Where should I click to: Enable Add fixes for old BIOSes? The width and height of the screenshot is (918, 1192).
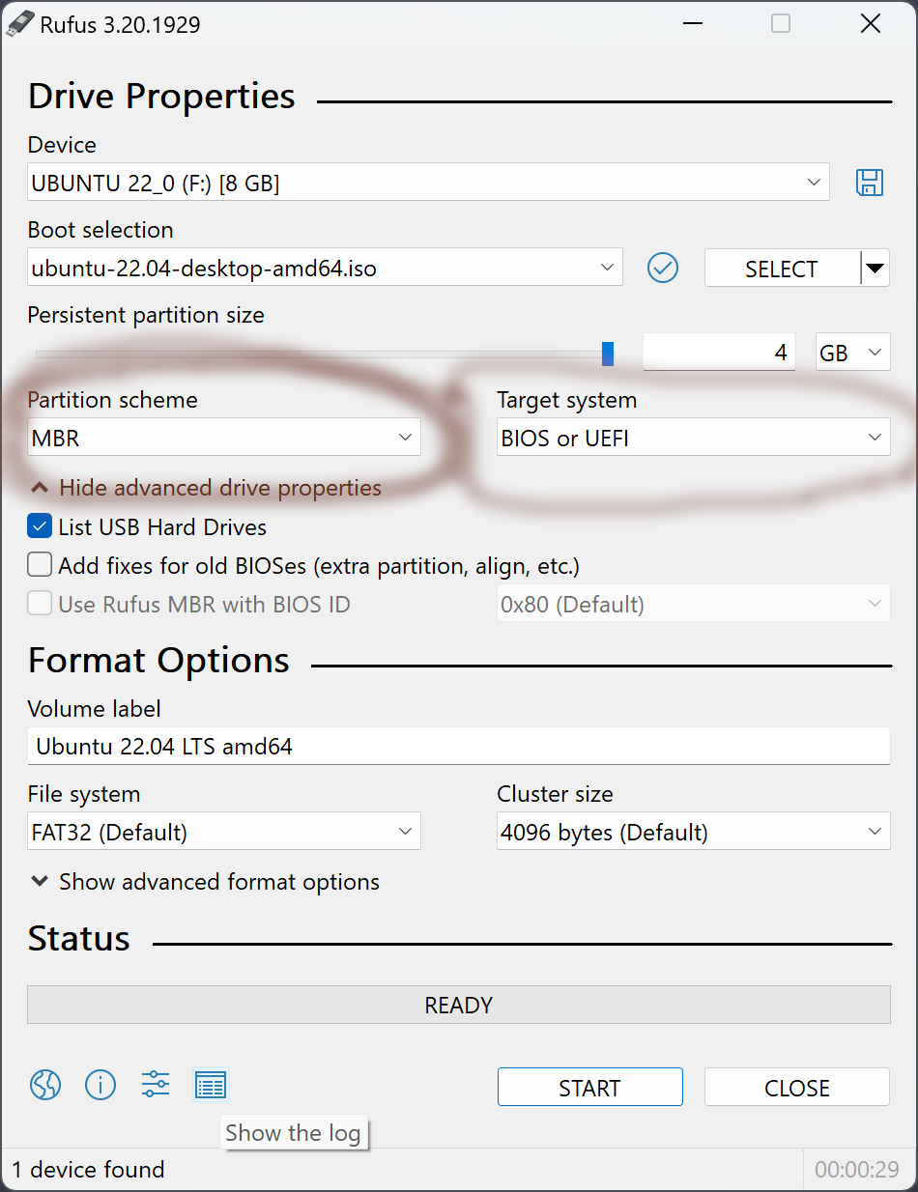(x=40, y=565)
